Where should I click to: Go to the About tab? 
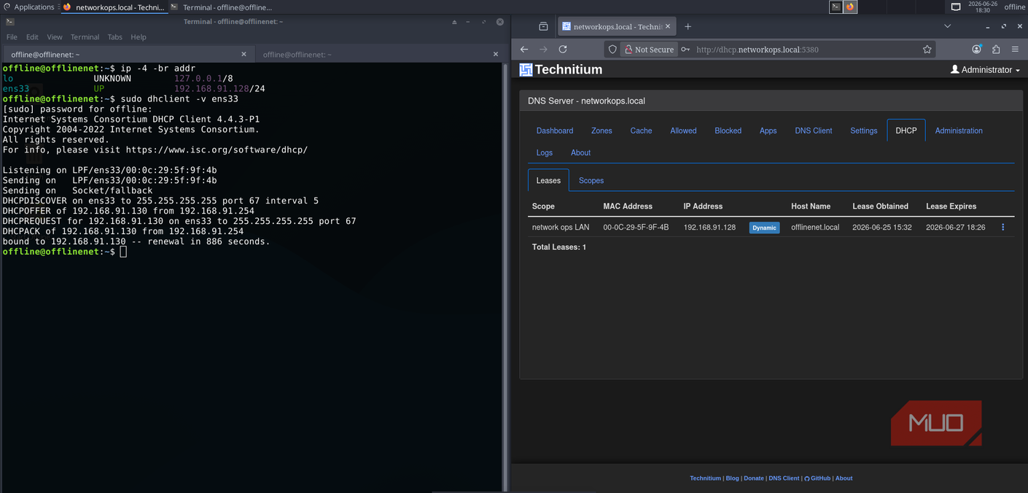581,152
